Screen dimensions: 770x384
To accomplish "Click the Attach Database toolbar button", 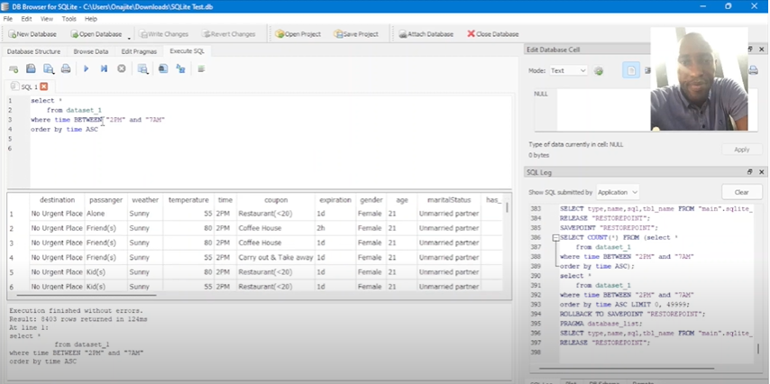I will click(x=426, y=34).
